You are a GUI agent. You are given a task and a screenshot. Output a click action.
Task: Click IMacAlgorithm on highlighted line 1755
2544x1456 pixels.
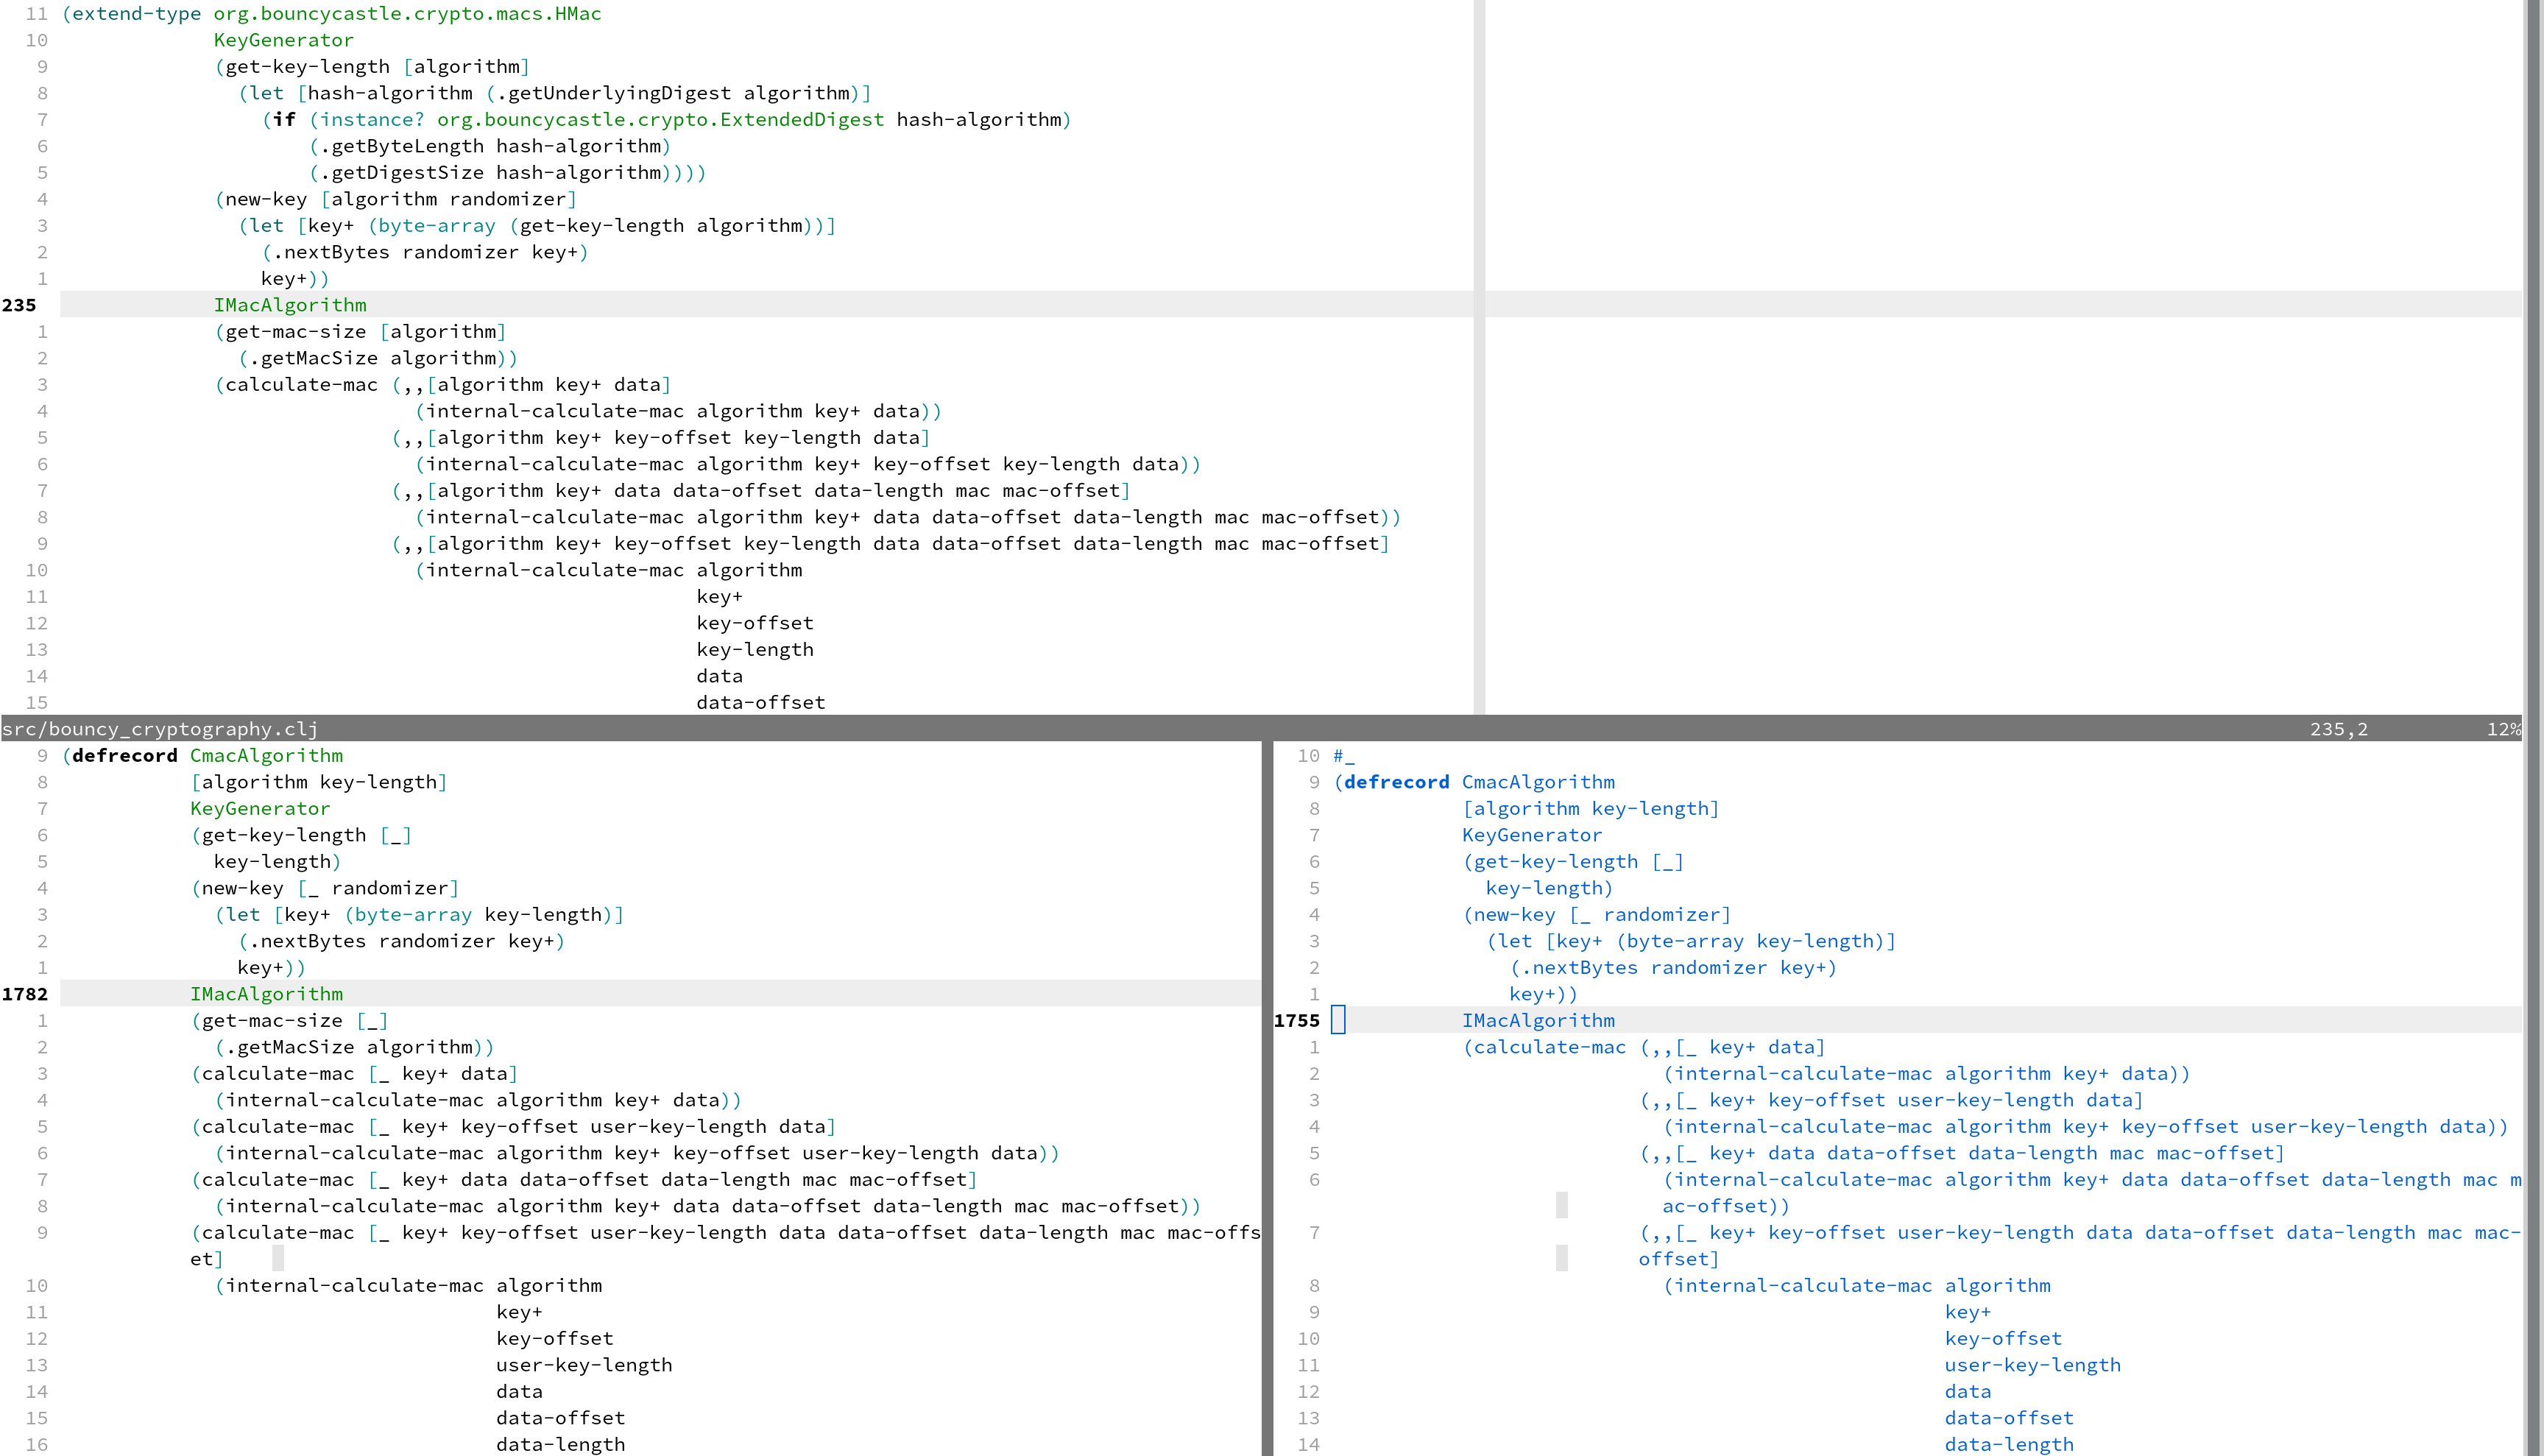(x=1538, y=1020)
